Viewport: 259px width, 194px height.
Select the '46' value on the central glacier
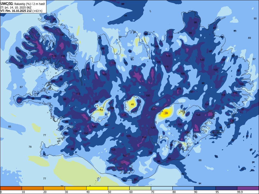click(132, 105)
